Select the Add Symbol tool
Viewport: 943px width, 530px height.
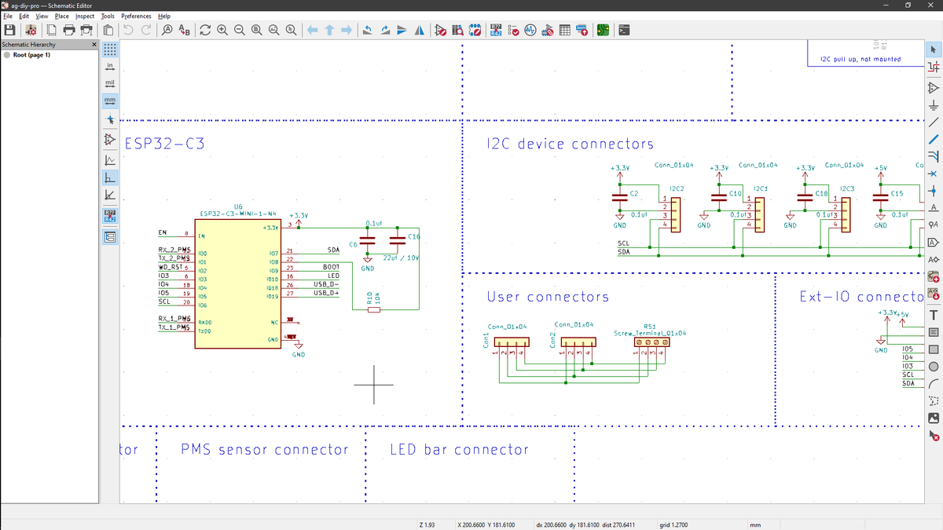[934, 87]
